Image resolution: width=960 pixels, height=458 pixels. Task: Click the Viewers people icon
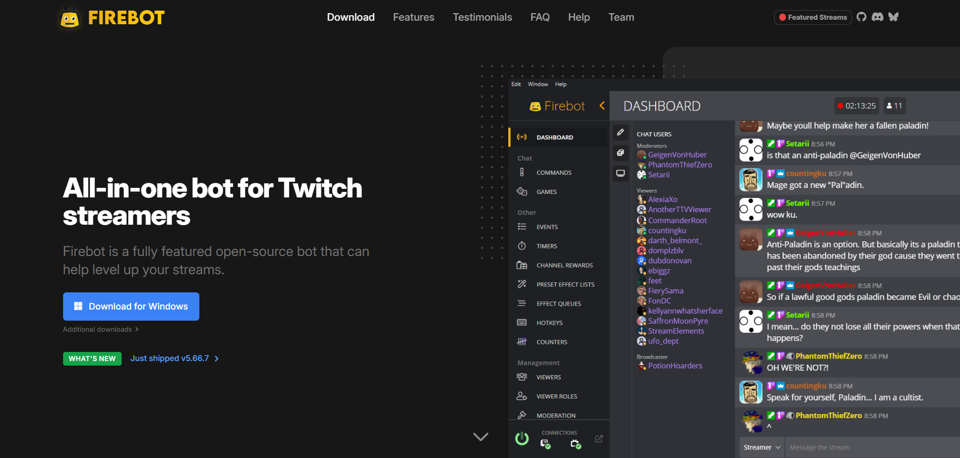[522, 377]
